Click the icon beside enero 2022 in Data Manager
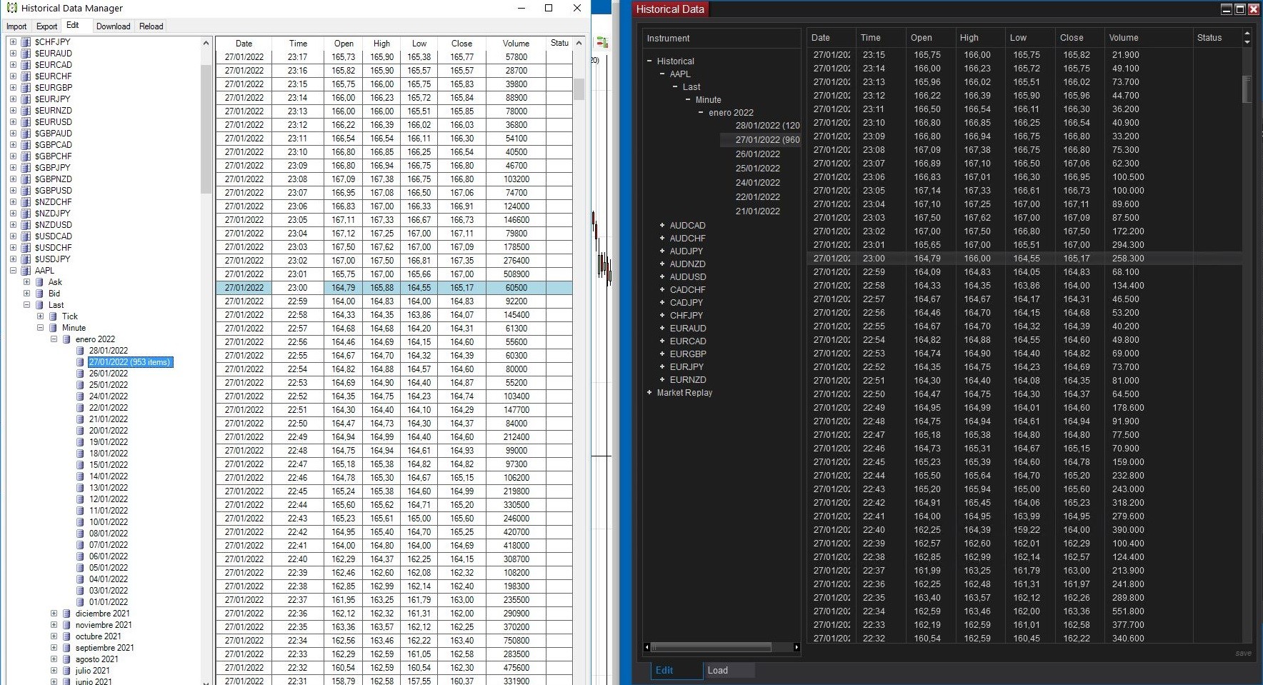 point(66,339)
